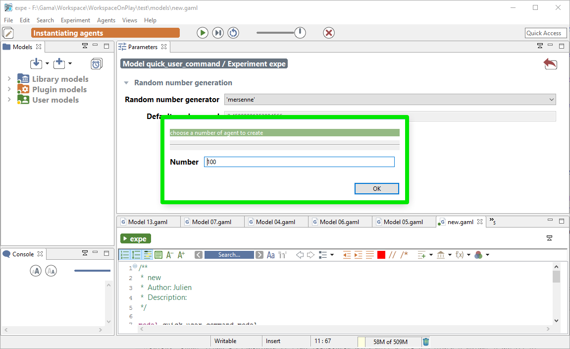Click the Number input field
This screenshot has width=570, height=349.
299,162
